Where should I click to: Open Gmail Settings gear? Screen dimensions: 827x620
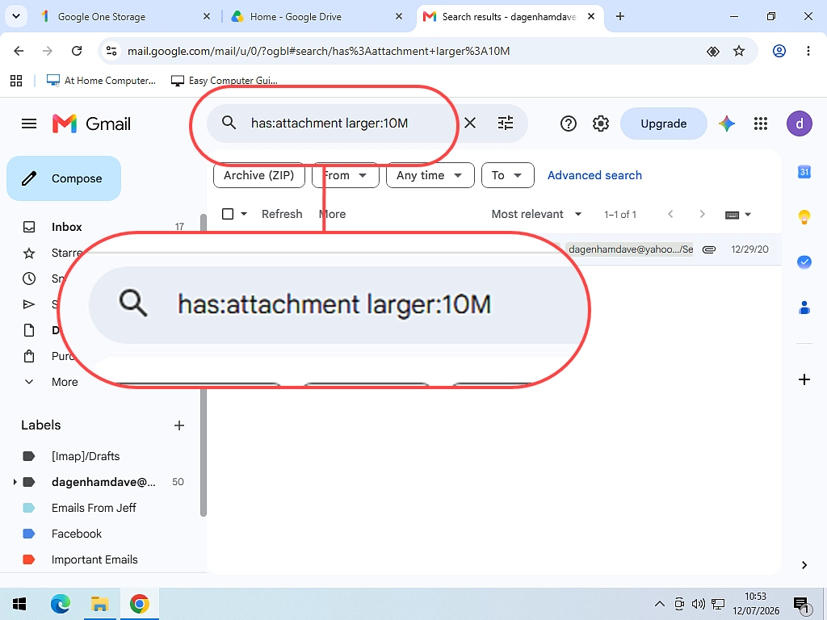point(601,124)
